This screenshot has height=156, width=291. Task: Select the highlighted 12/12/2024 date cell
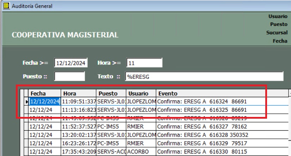coord(45,101)
